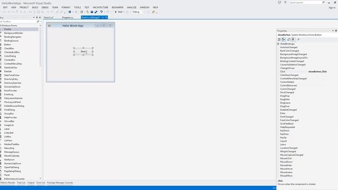
Task: Open the ANALYZE menu
Action: [x=132, y=7]
